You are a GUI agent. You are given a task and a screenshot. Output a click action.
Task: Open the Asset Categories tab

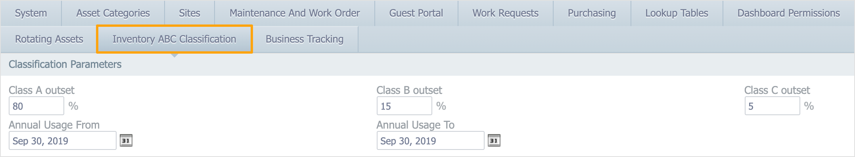113,13
